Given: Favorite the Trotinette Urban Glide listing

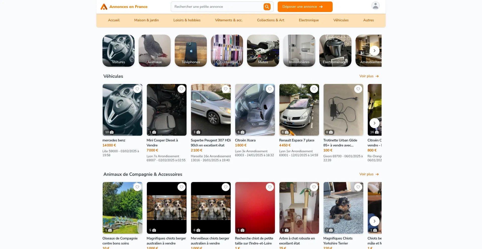Looking at the screenshot, I should [x=358, y=89].
